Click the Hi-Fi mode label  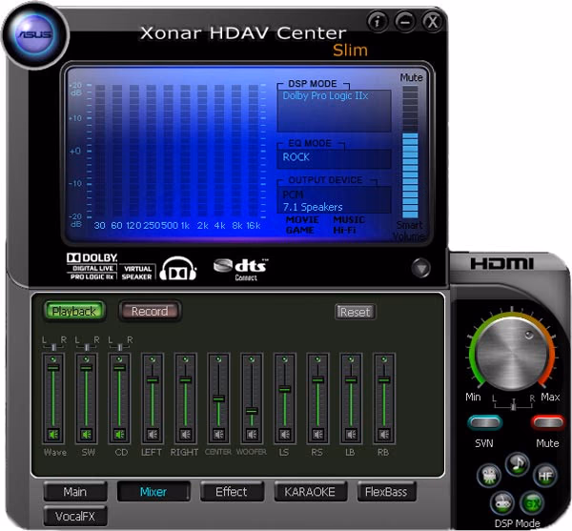[344, 230]
